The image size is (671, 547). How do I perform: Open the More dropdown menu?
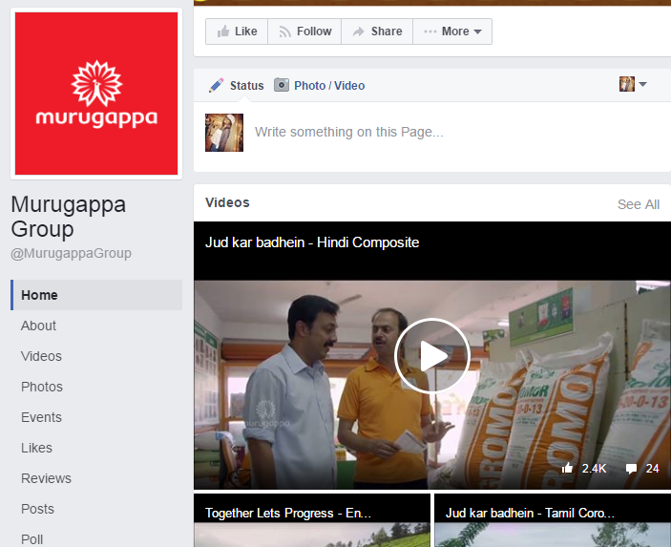tap(452, 32)
